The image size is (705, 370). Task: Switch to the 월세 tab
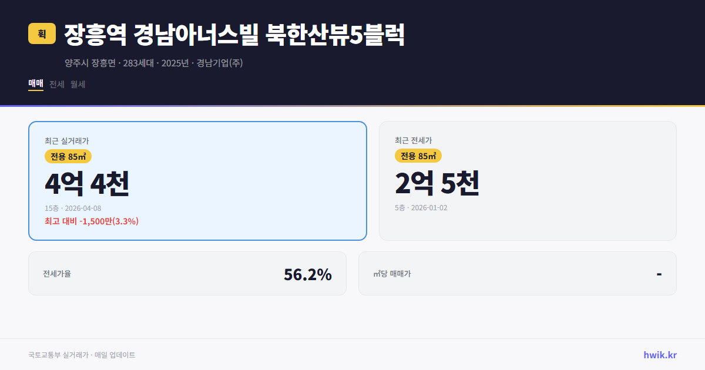pos(77,84)
